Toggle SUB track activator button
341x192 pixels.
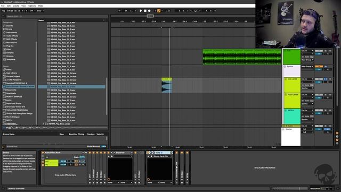(319, 51)
